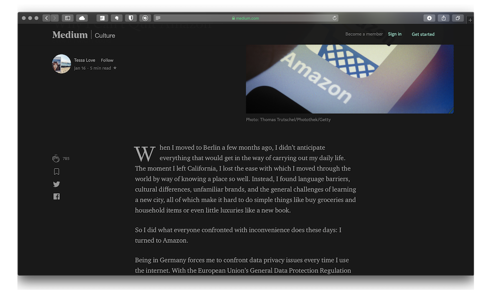Click the Evernote elephant extension icon

(117, 18)
